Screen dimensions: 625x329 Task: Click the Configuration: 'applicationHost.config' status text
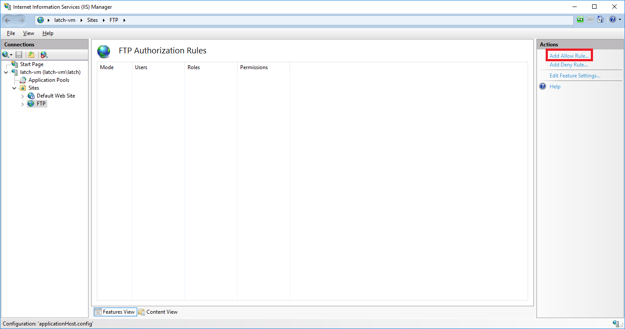(x=48, y=324)
